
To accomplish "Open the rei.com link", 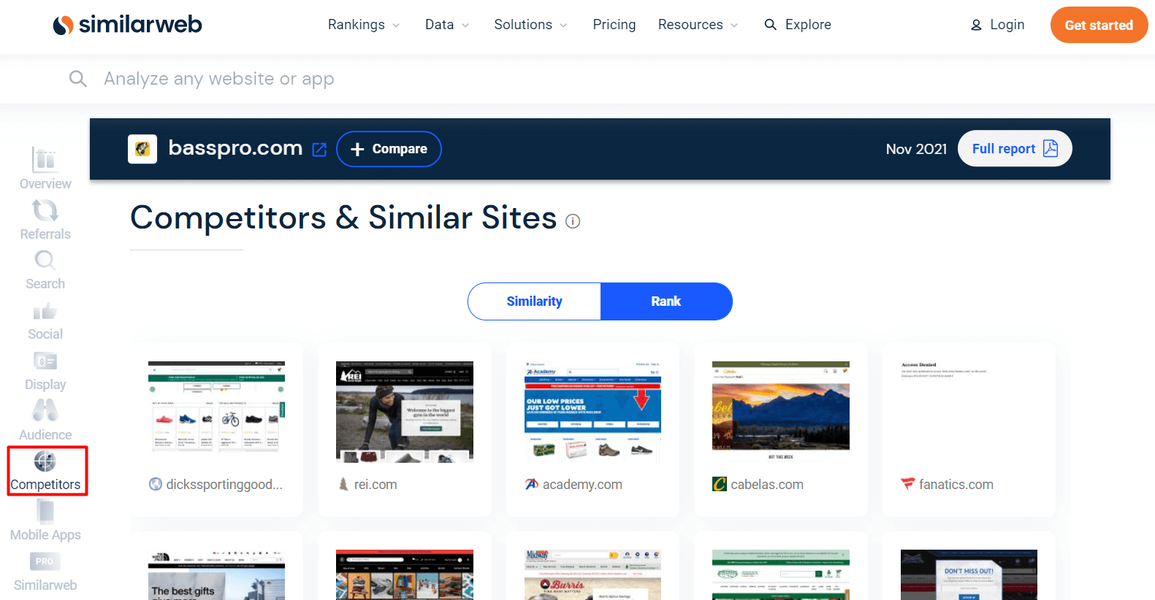I will tap(376, 485).
